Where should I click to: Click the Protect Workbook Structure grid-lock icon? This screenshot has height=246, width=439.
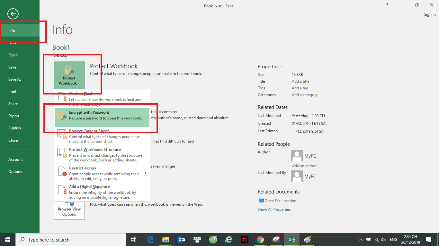coord(62,153)
